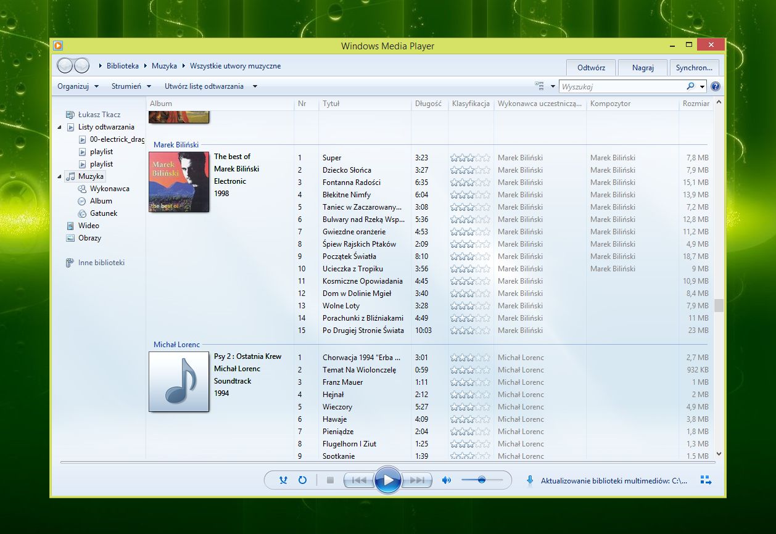Viewport: 776px width, 534px height.
Task: Go to the previous track
Action: coord(359,480)
